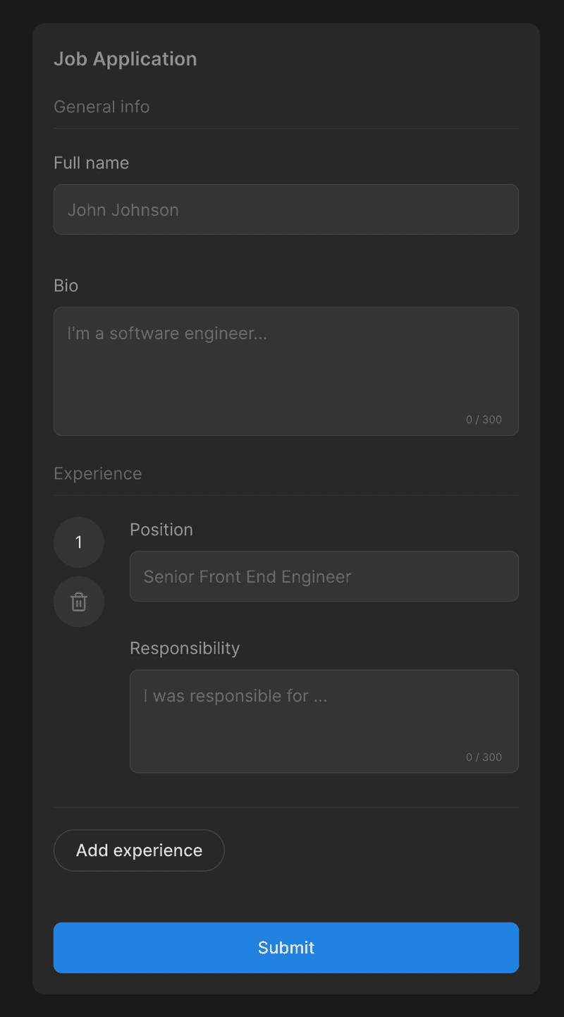Submit the job application form
The height and width of the screenshot is (1017, 564).
(x=286, y=948)
